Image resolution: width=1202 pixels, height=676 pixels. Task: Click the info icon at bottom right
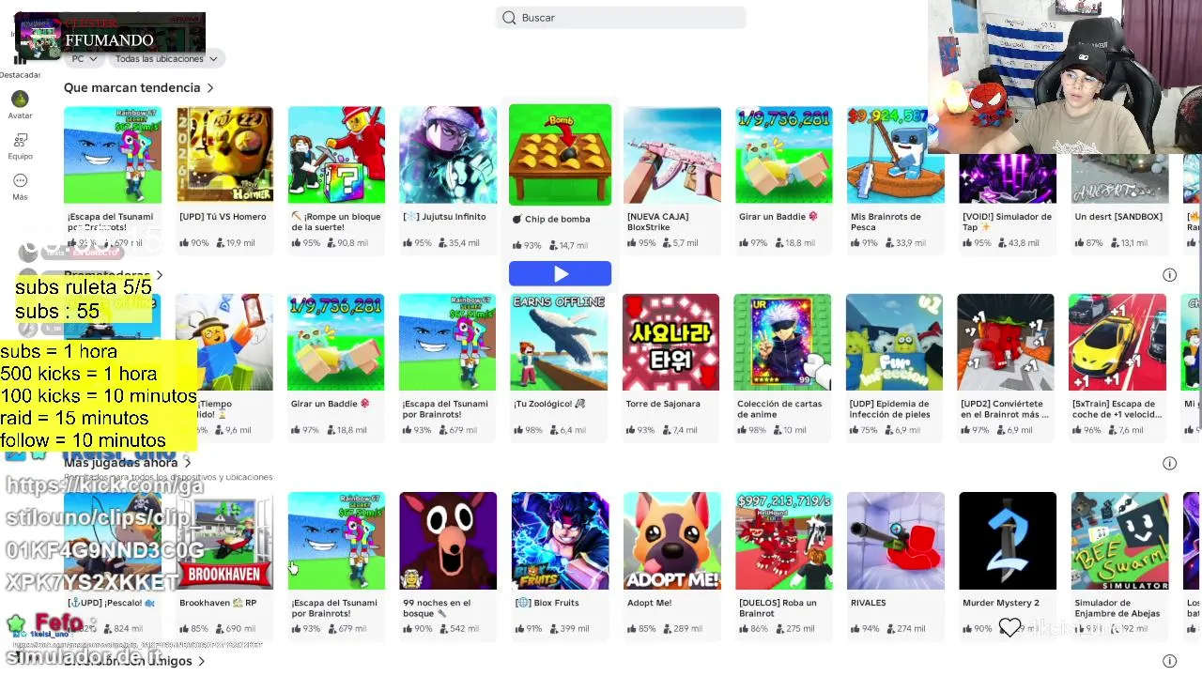pyautogui.click(x=1169, y=661)
